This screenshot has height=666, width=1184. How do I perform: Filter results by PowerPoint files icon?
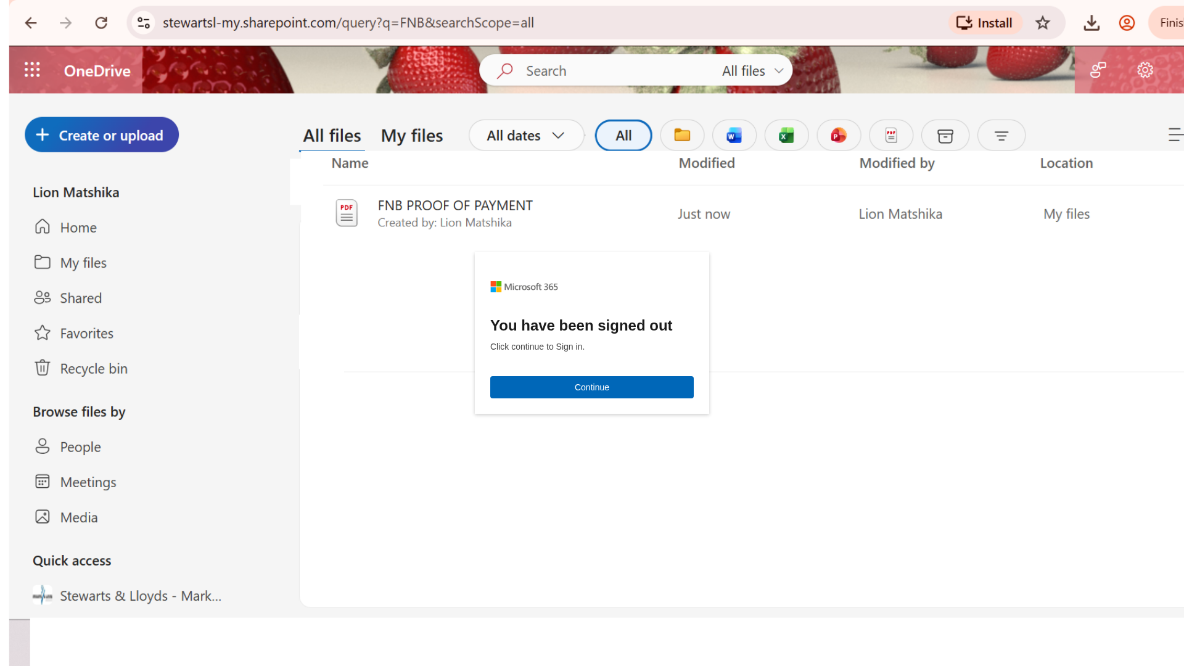pyautogui.click(x=839, y=136)
